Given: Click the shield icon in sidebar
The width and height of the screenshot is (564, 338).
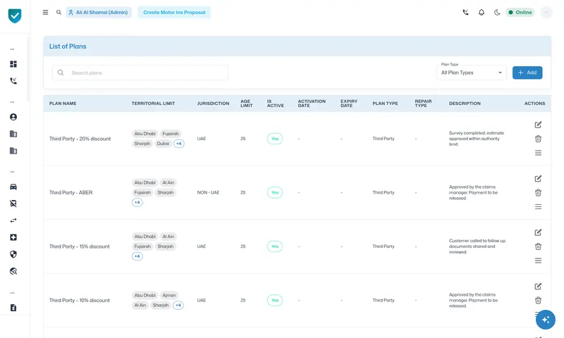Looking at the screenshot, I should pos(13,254).
